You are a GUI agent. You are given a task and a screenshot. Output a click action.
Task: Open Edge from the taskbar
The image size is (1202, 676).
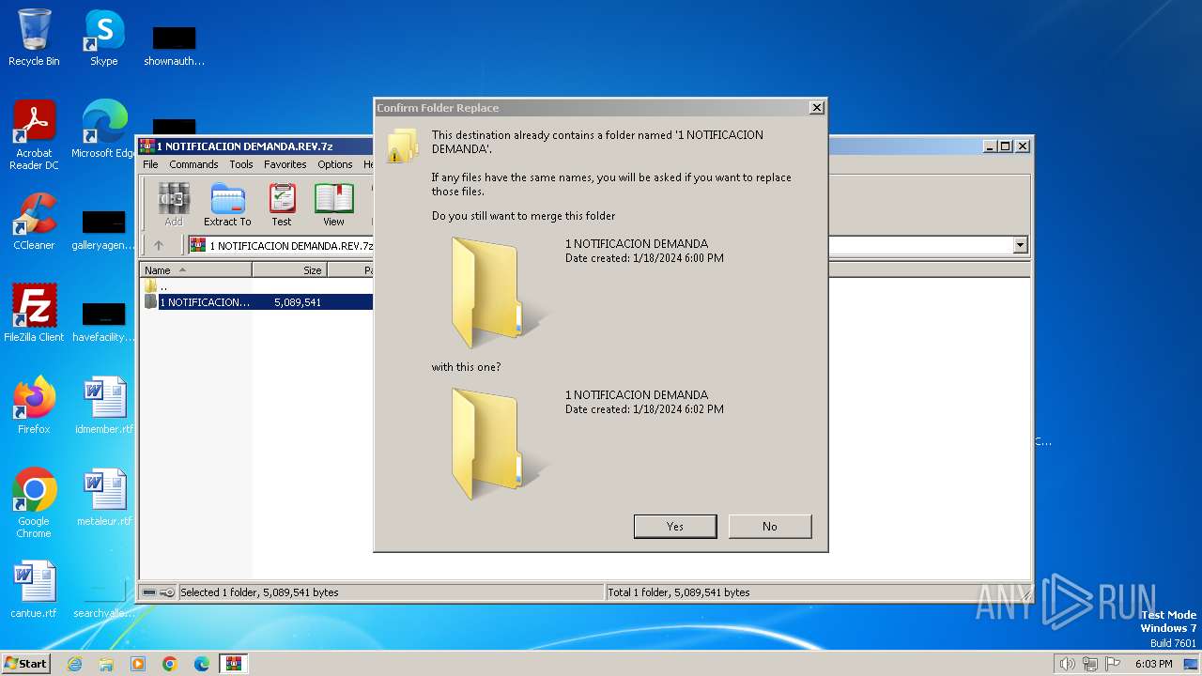(x=202, y=664)
